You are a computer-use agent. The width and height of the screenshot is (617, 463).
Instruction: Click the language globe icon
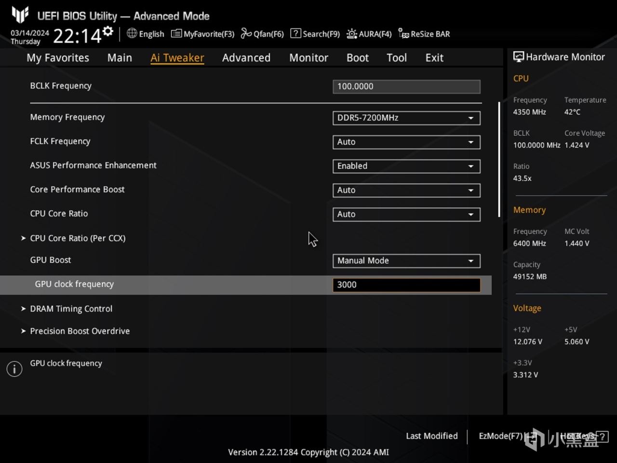click(132, 33)
